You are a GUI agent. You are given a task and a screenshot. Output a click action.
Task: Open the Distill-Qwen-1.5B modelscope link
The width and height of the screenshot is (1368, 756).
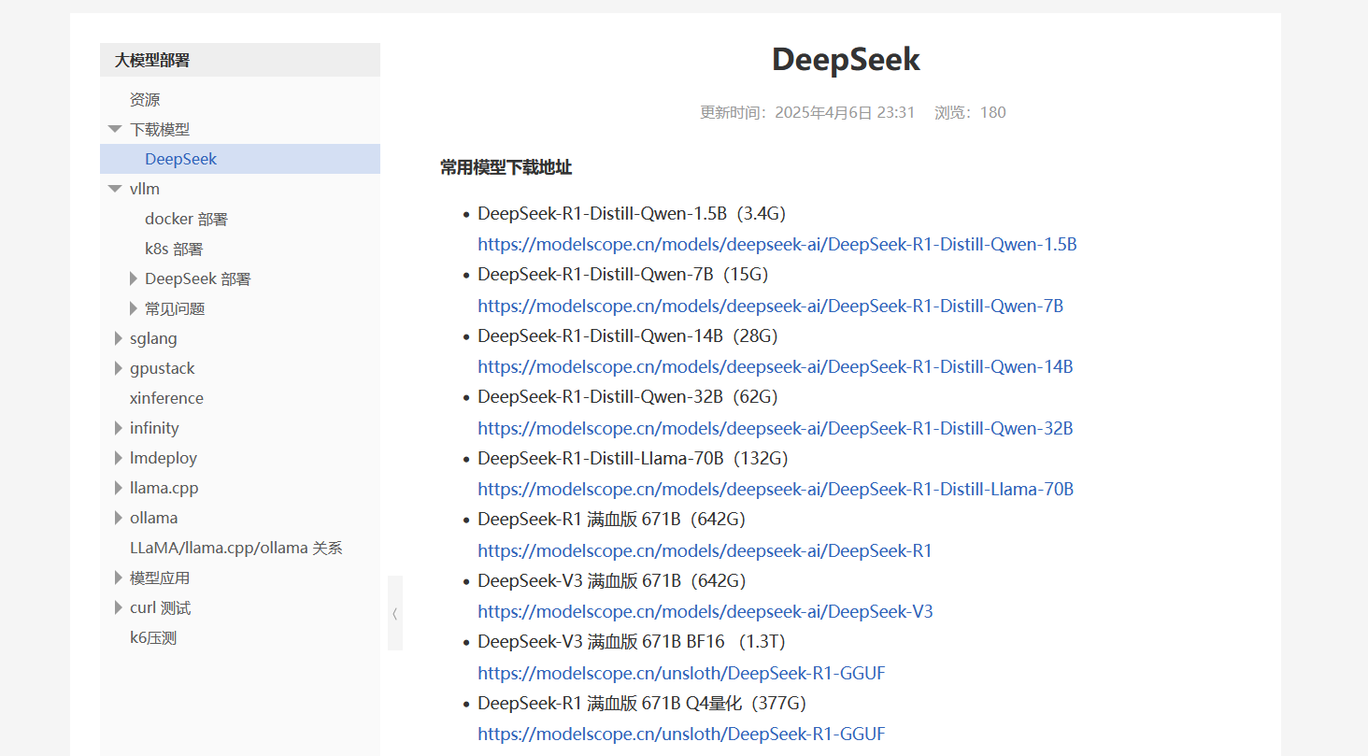coord(777,244)
